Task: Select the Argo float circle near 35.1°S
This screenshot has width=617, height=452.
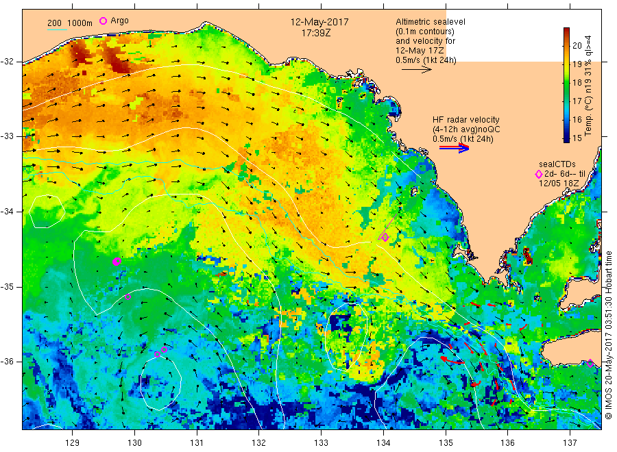Action: [128, 297]
